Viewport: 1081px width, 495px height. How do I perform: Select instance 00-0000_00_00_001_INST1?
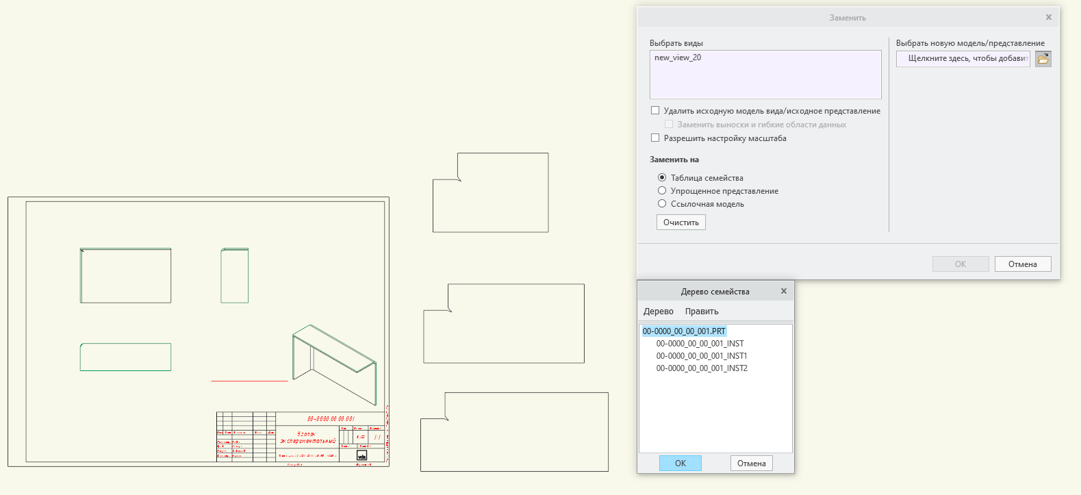(x=702, y=356)
